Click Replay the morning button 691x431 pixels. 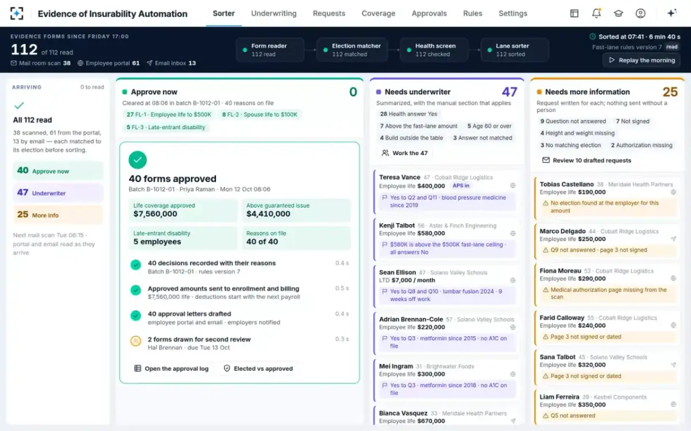coord(641,60)
